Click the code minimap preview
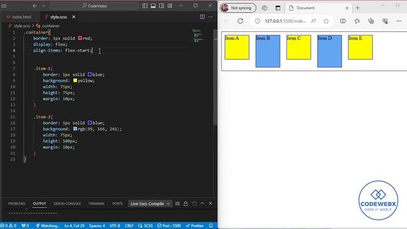This screenshot has width=407, height=229. point(198,36)
